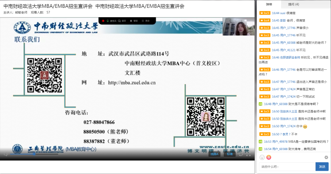
Task: Click the Lv.1 badge beside 熊老师是财大的老师 message
Action: pos(264,43)
